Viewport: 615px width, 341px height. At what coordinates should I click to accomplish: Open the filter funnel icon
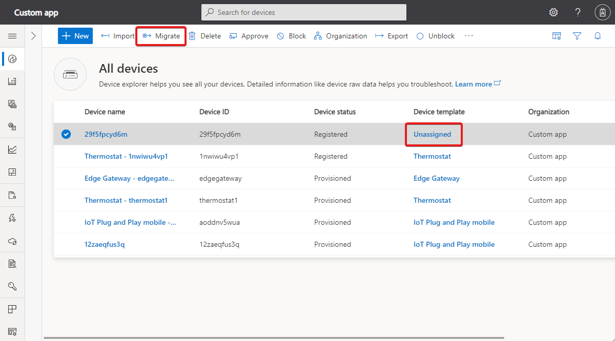click(577, 36)
